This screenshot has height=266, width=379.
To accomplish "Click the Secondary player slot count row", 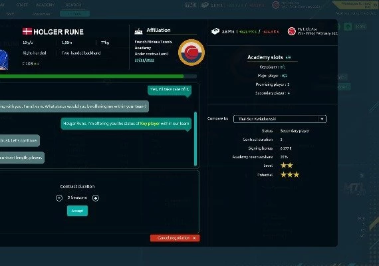I will click(273, 93).
